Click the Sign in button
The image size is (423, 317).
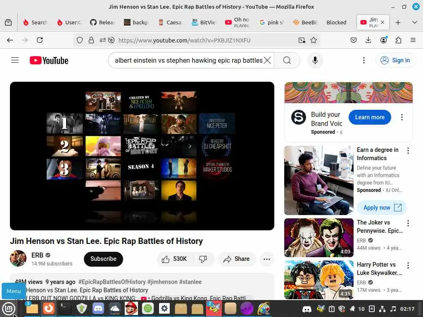[x=395, y=60]
